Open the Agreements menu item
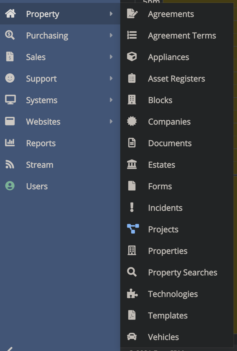Screen dimensions: 237x351 pos(171,14)
